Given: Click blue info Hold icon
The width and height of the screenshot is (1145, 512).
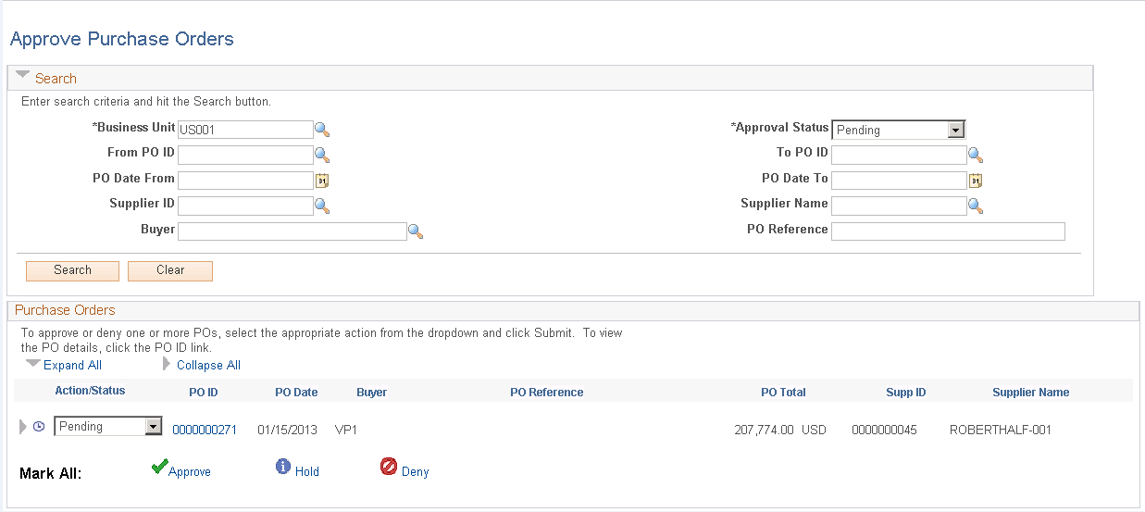Looking at the screenshot, I should point(283,468).
